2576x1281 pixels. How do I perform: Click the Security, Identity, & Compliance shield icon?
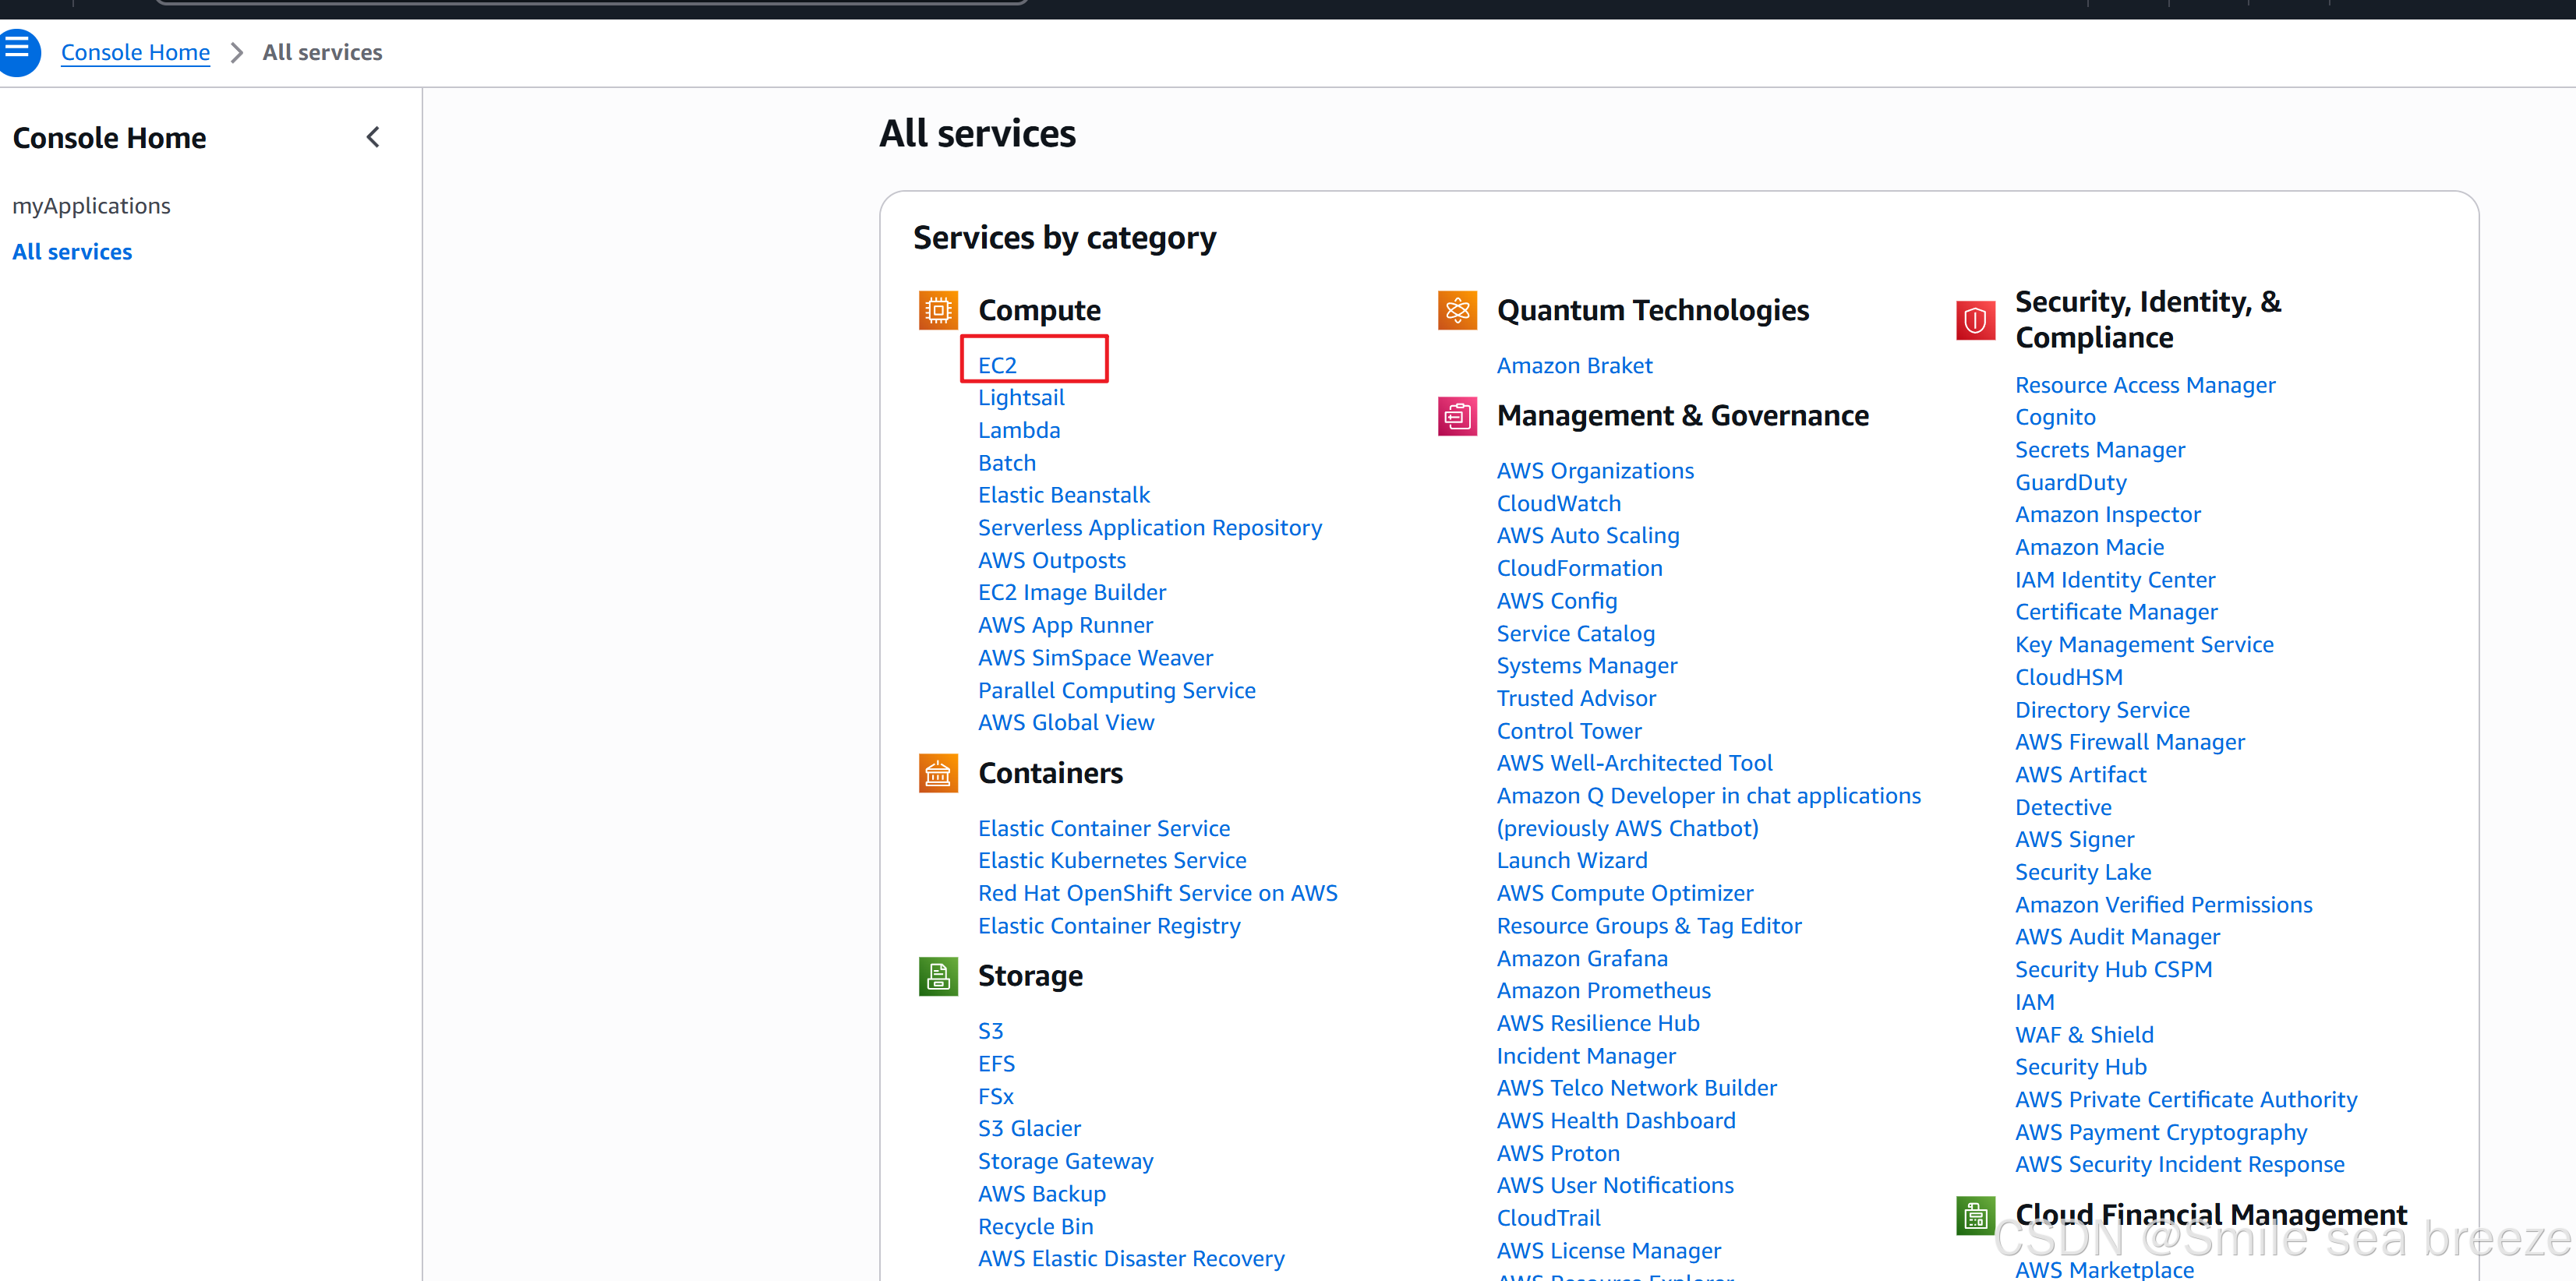[1974, 320]
